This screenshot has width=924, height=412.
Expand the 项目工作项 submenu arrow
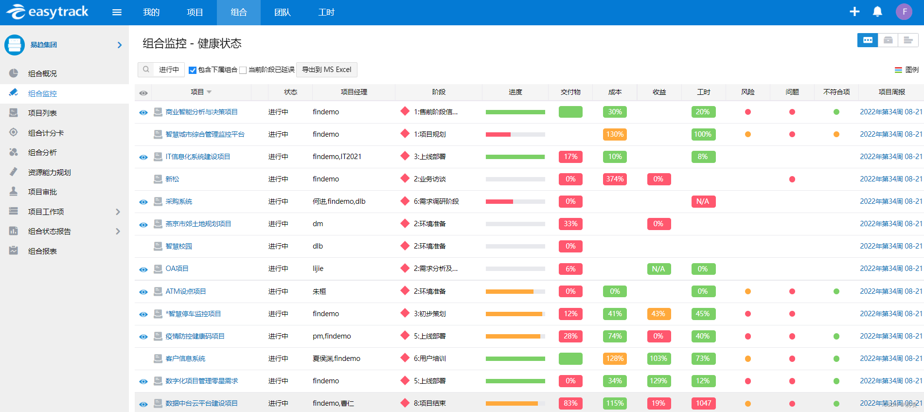118,212
